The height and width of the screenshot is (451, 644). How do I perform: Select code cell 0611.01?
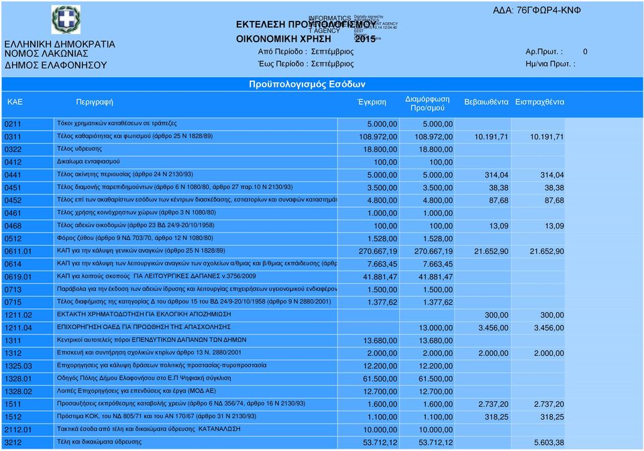(28, 251)
